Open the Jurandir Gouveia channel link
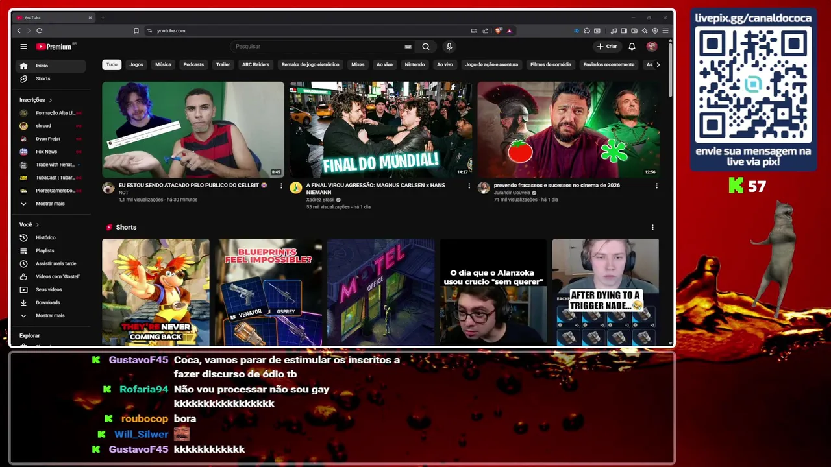Image resolution: width=831 pixels, height=467 pixels. (x=512, y=193)
